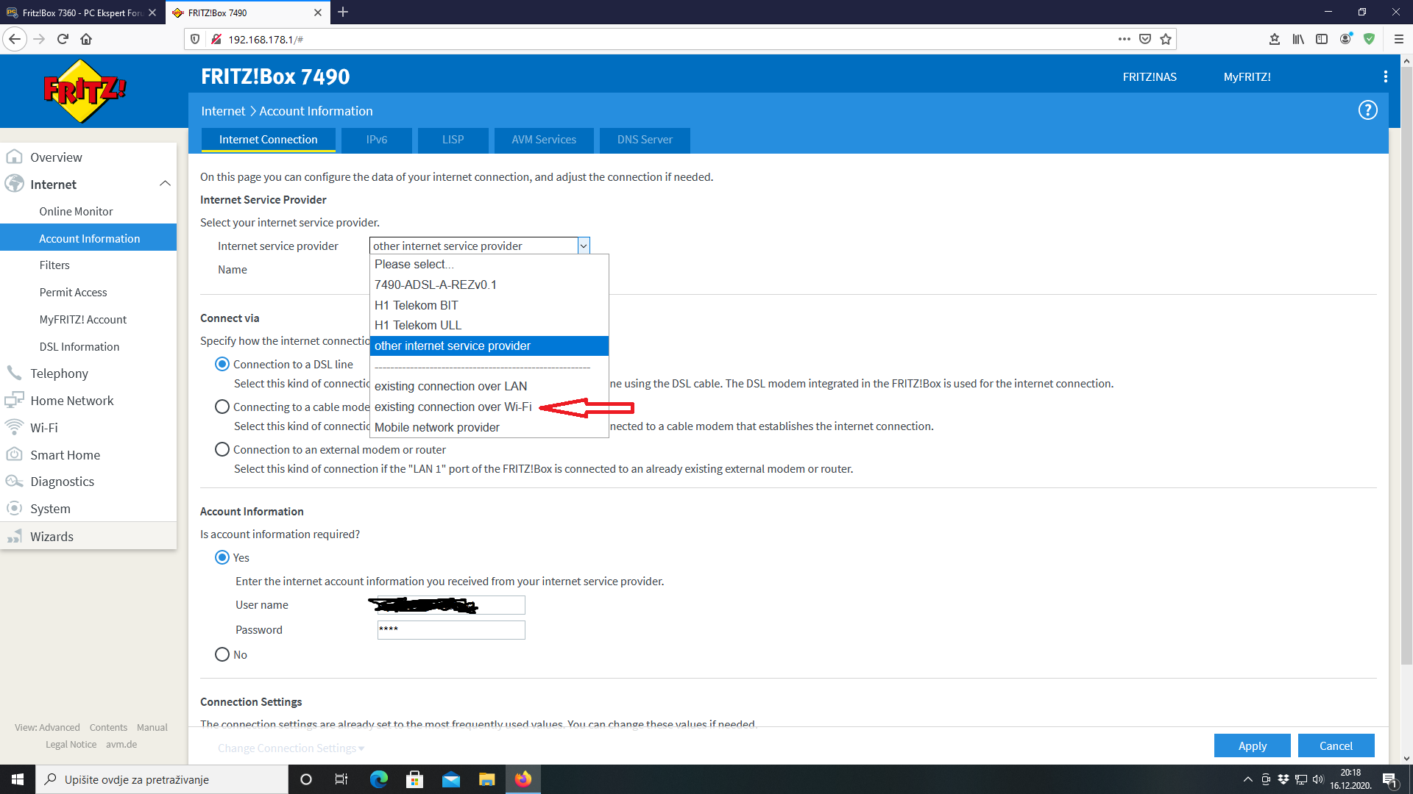
Task: Click the Overview house icon in sidebar
Action: click(14, 157)
